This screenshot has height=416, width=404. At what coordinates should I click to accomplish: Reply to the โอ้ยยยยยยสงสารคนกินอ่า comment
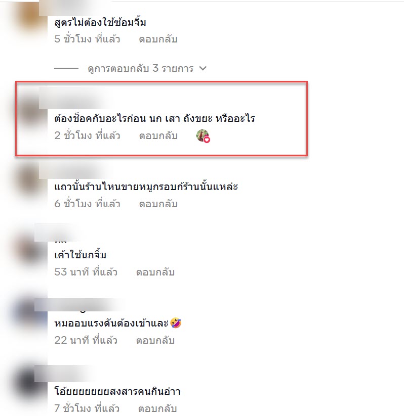point(157,408)
